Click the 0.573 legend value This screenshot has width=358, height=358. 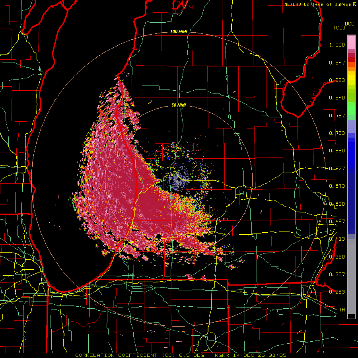coord(337,186)
